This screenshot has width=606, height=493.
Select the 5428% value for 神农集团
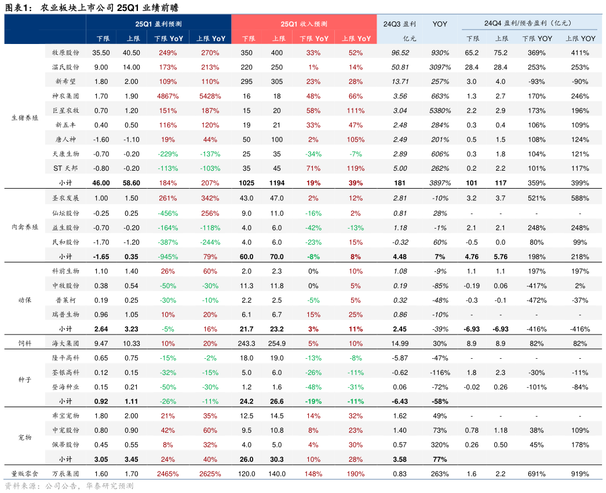210,96
